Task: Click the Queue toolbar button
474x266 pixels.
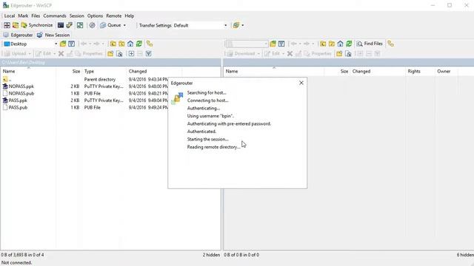Action: coord(110,25)
